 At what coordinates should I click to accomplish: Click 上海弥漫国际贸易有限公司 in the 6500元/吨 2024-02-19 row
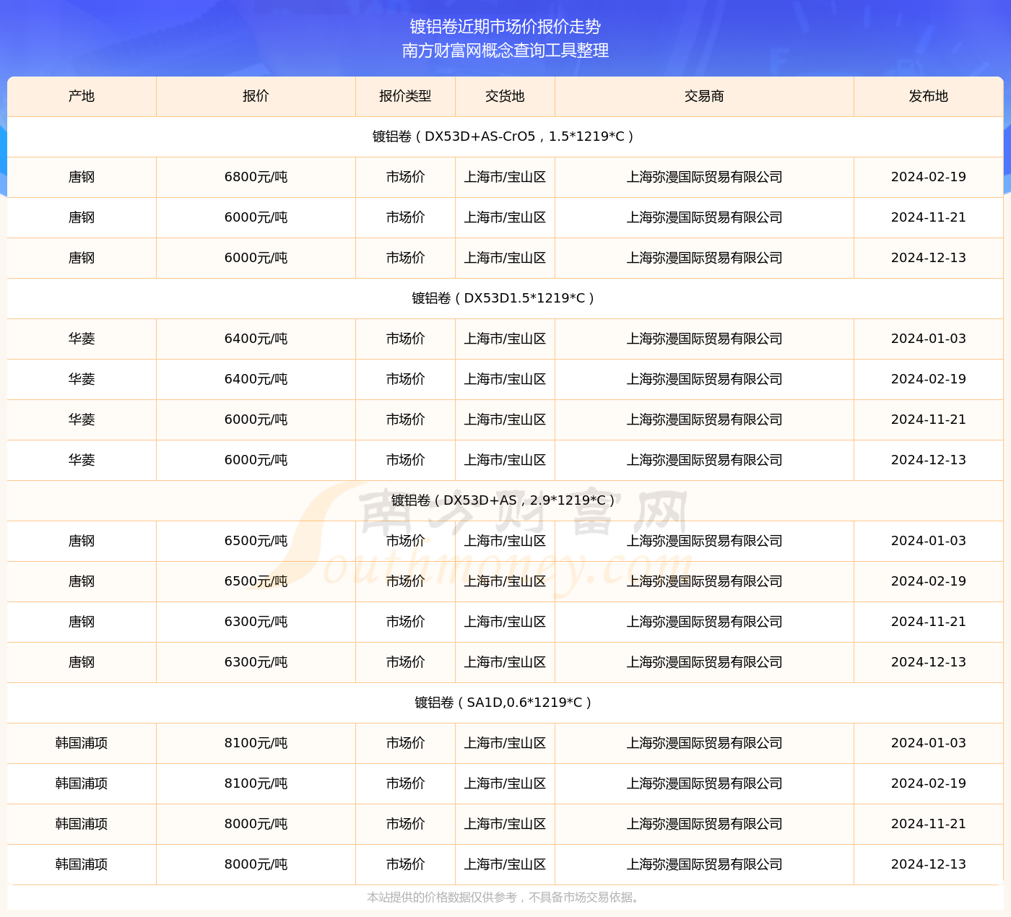coord(704,581)
